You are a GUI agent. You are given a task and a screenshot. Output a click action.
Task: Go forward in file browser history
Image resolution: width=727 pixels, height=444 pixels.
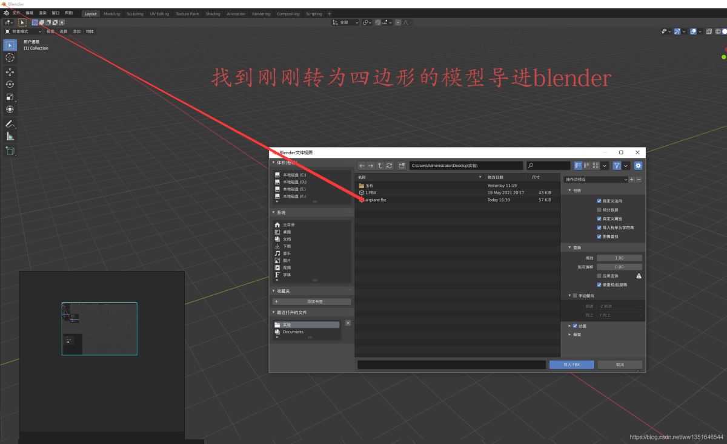point(371,166)
